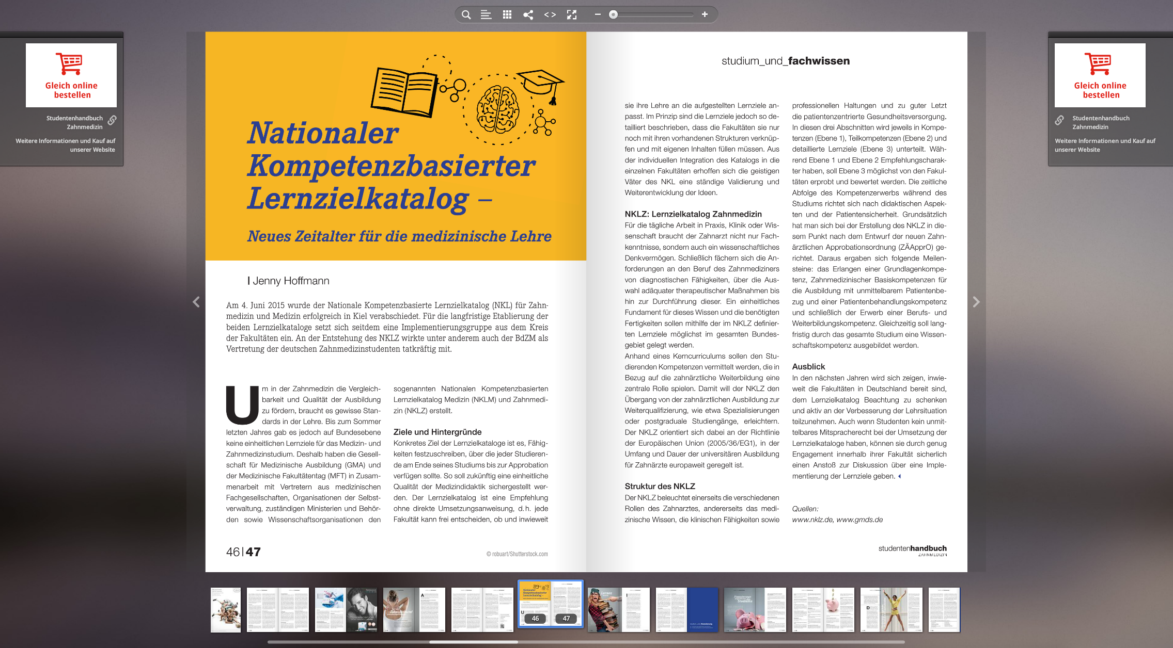Show the table of contents list
Screen dimensions: 1173x648
click(x=486, y=14)
